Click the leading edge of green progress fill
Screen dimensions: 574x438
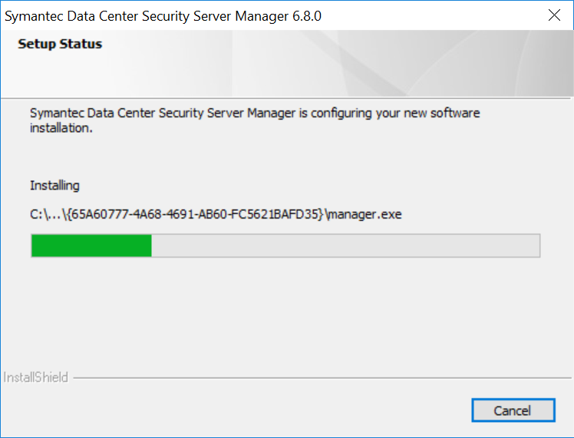150,245
